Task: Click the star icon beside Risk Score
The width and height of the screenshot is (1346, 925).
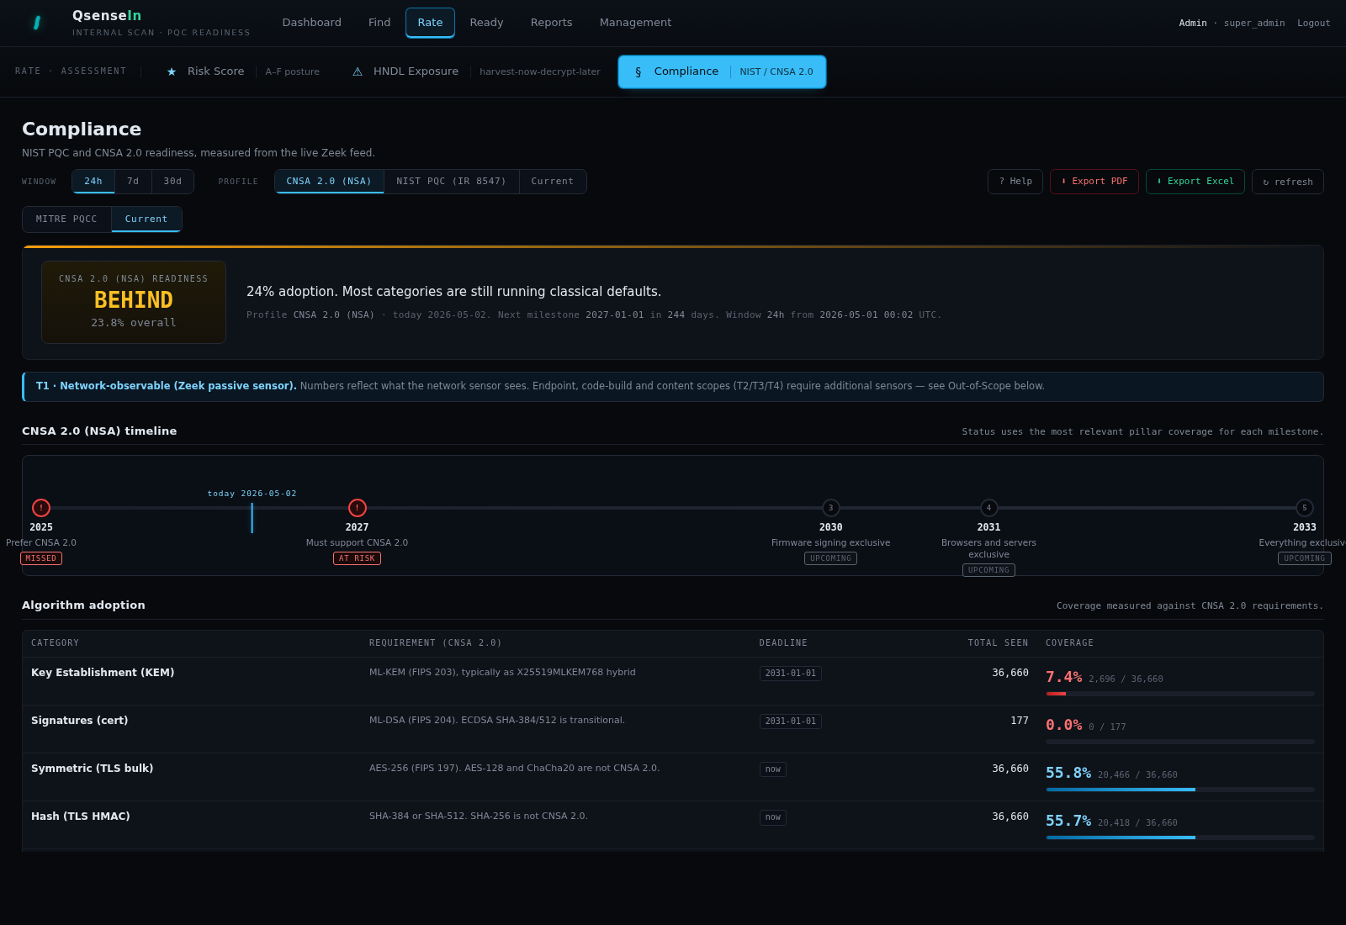Action: [172, 72]
